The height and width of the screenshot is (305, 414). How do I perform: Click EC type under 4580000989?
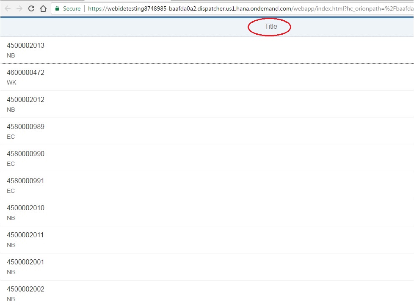[11, 137]
